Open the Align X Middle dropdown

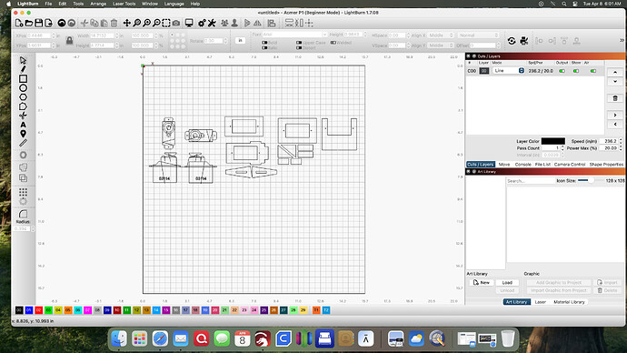(441, 35)
